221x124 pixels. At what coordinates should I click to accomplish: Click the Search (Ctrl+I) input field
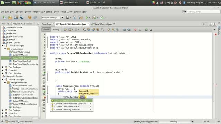tap(203, 12)
